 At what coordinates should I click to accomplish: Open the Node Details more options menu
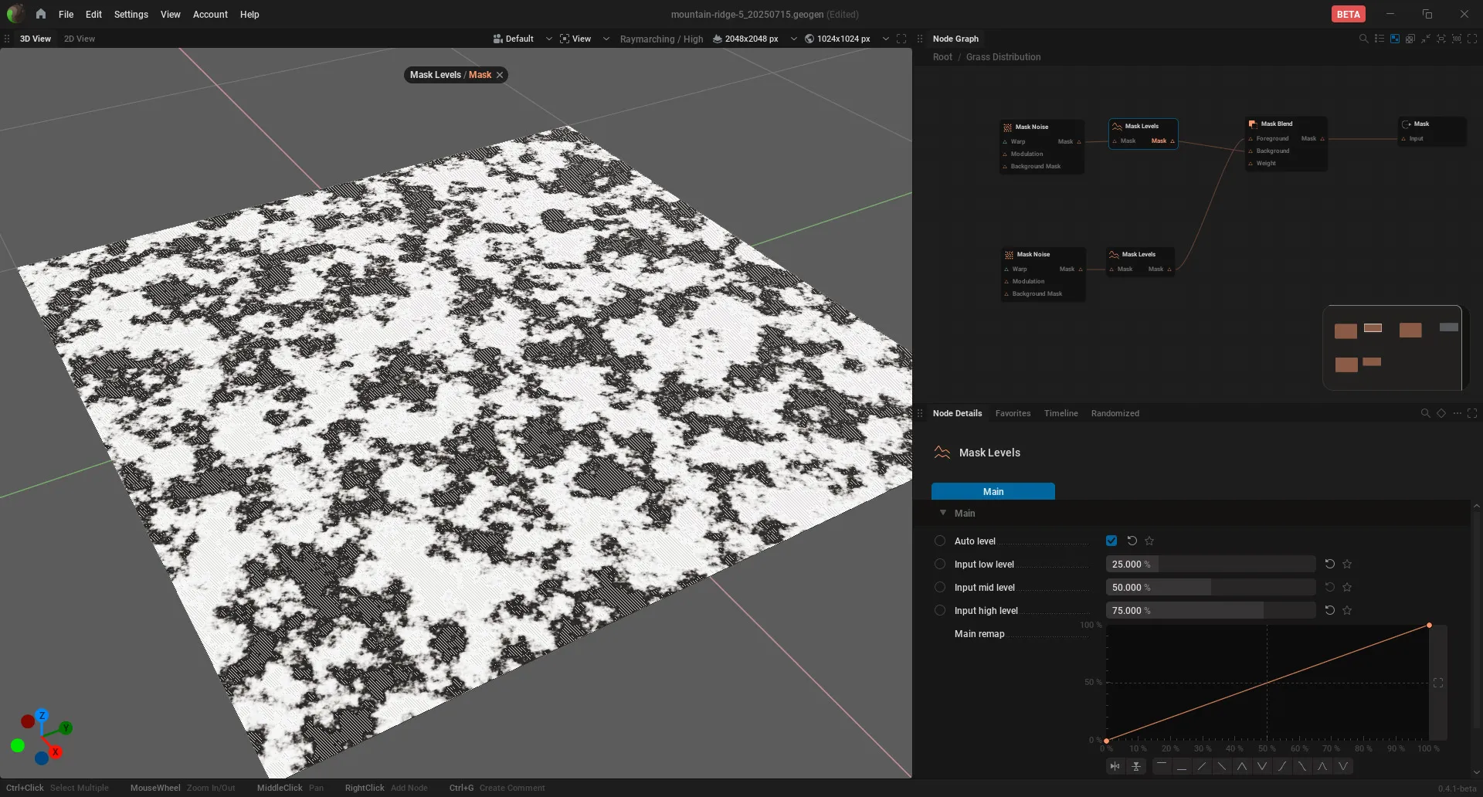(x=1457, y=413)
